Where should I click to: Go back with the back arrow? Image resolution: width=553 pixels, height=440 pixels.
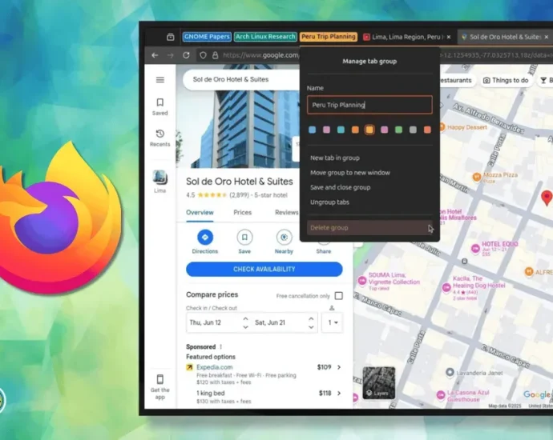pos(155,55)
